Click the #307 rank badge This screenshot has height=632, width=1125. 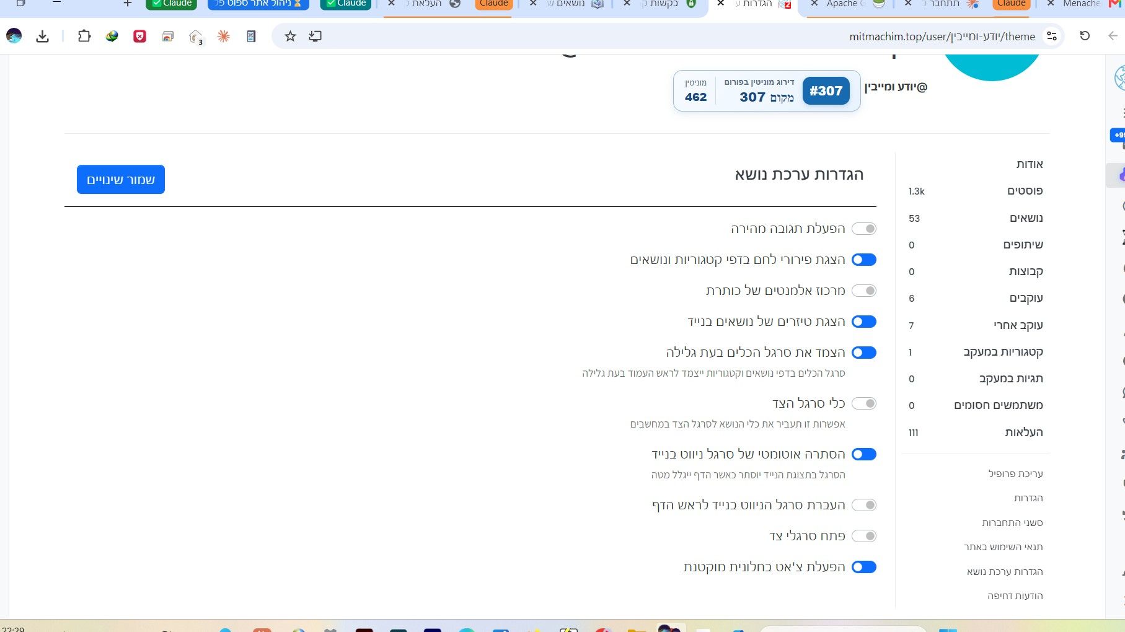point(826,91)
